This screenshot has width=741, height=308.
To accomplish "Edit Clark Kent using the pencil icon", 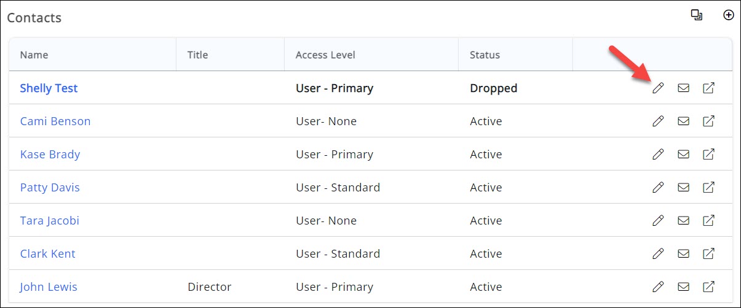I will [658, 254].
